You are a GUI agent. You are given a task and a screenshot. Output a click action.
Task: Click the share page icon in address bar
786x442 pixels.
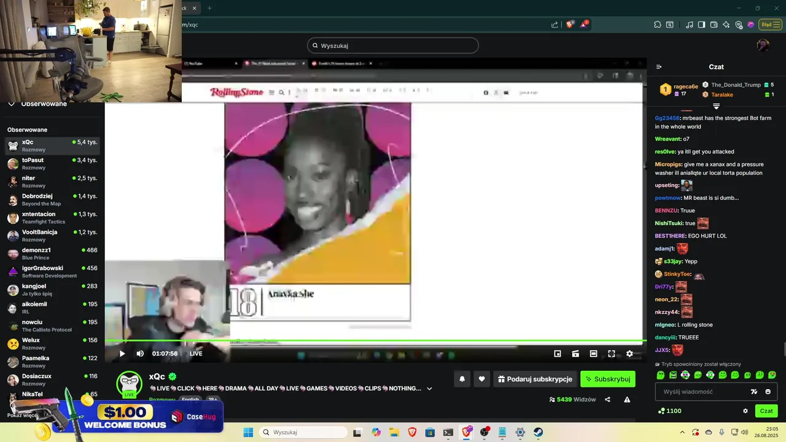click(x=554, y=25)
